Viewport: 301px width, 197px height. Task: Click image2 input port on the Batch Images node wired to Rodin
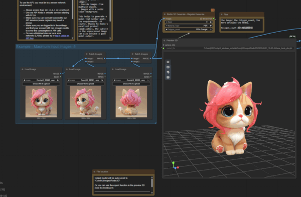[x=132, y=62]
